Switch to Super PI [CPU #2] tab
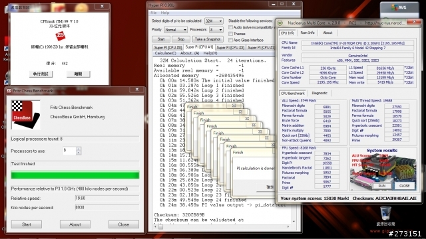 point(230,48)
